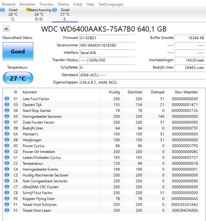Open the Bewerken menu
This screenshot has width=206, height=221.
pyautogui.click(x=27, y=4)
